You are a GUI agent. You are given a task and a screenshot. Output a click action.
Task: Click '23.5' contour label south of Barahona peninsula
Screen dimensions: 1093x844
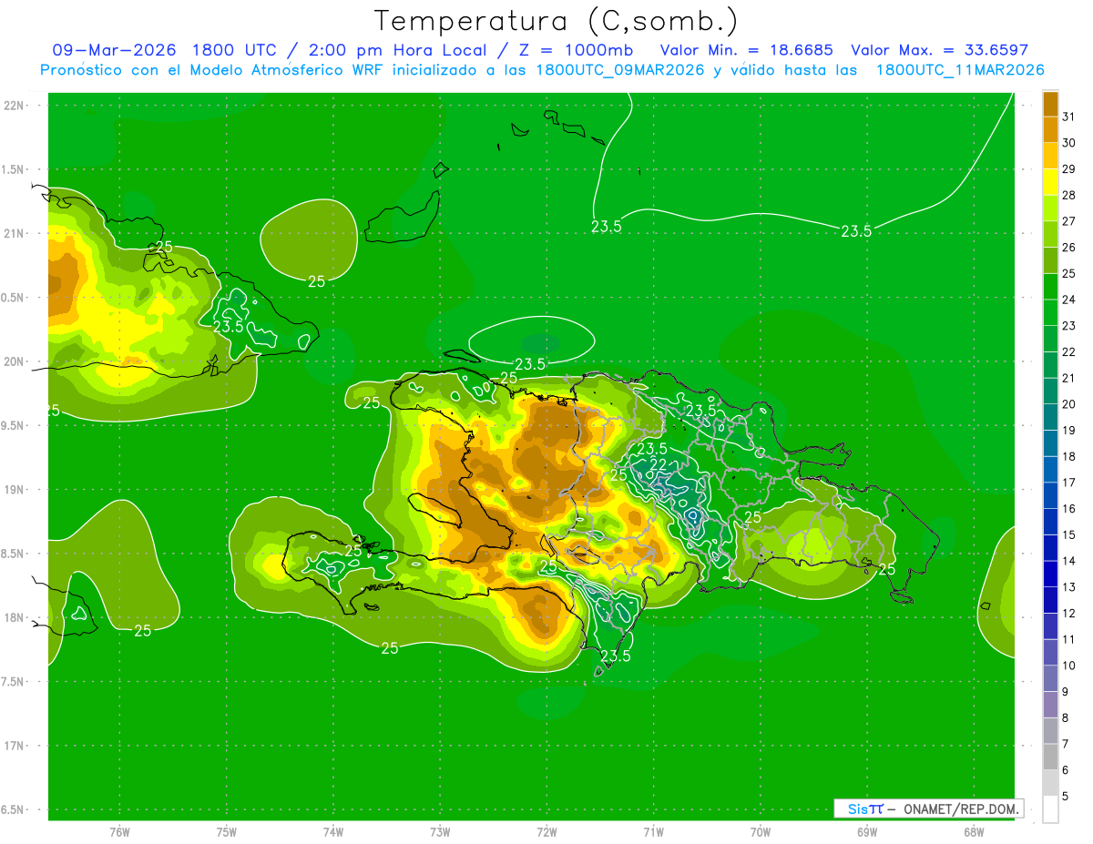(616, 656)
